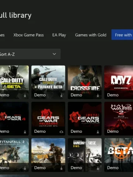
Task: Click download icon on WWII Private Beta
Action: 61,96
